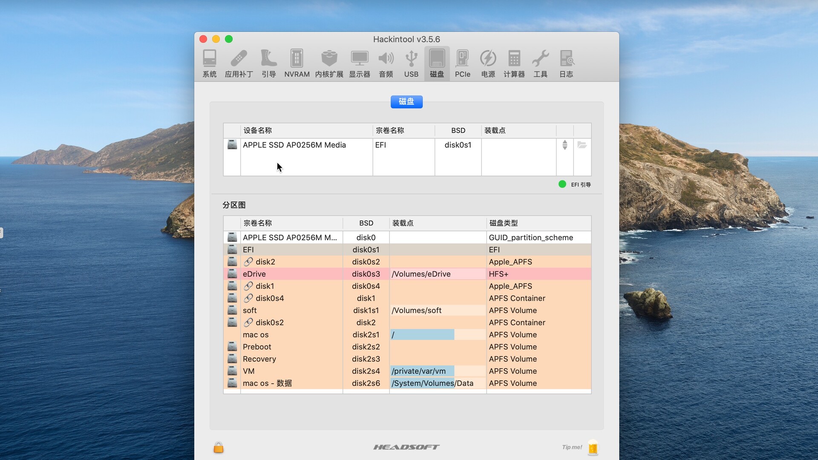The height and width of the screenshot is (460, 818).
Task: Open the NVRAM section
Action: 297,63
